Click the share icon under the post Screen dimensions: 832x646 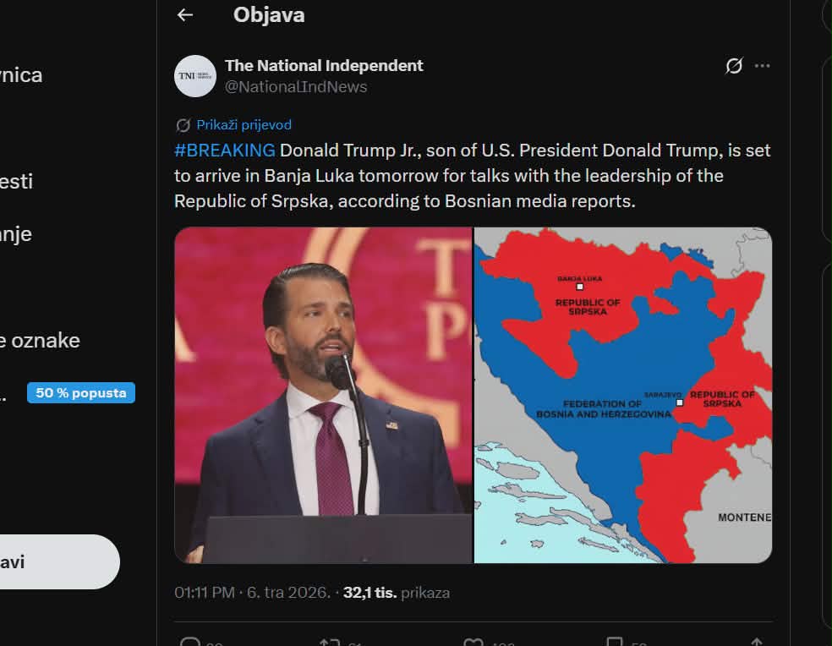(x=757, y=643)
